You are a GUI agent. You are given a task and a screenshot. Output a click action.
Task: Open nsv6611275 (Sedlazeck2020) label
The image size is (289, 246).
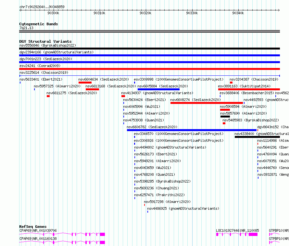(x=72, y=93)
